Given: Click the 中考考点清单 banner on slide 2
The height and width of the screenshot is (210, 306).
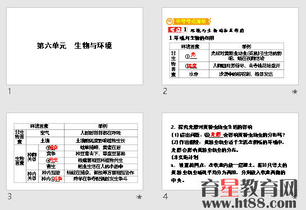Looking at the screenshot, I should [x=189, y=21].
